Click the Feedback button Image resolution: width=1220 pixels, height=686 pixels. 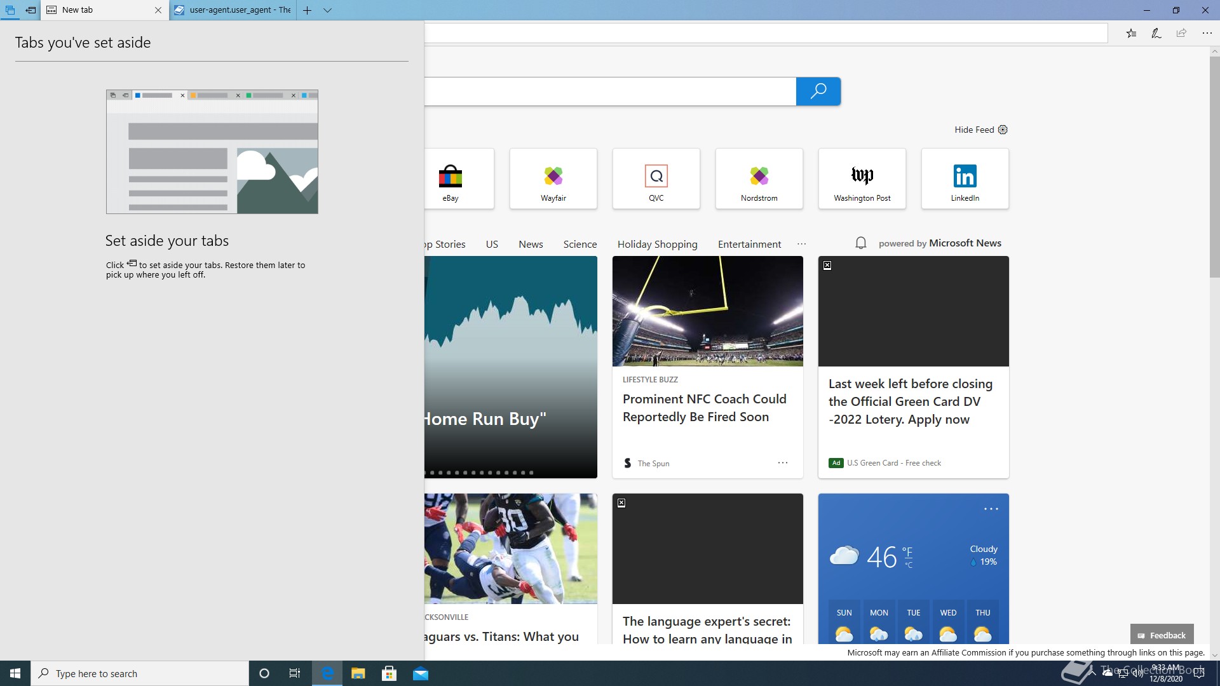[1162, 635]
